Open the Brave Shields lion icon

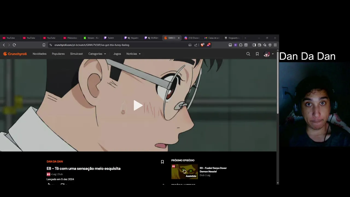[202, 45]
